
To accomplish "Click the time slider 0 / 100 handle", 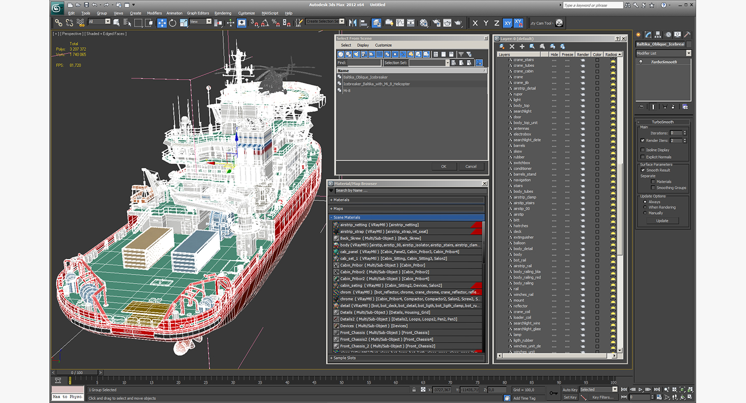I will pos(77,372).
